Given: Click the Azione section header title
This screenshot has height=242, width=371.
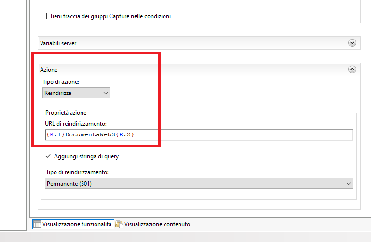Looking at the screenshot, I should coord(49,70).
